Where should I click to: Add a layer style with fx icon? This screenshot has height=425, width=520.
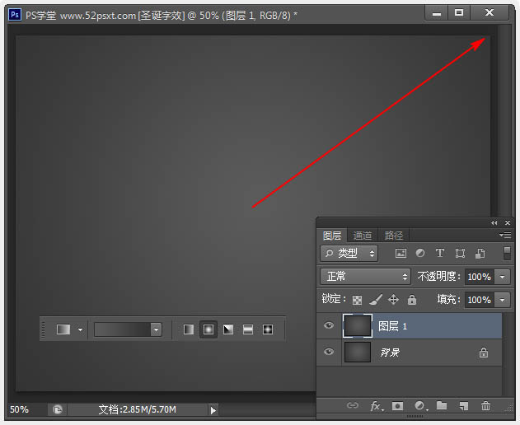(x=377, y=406)
